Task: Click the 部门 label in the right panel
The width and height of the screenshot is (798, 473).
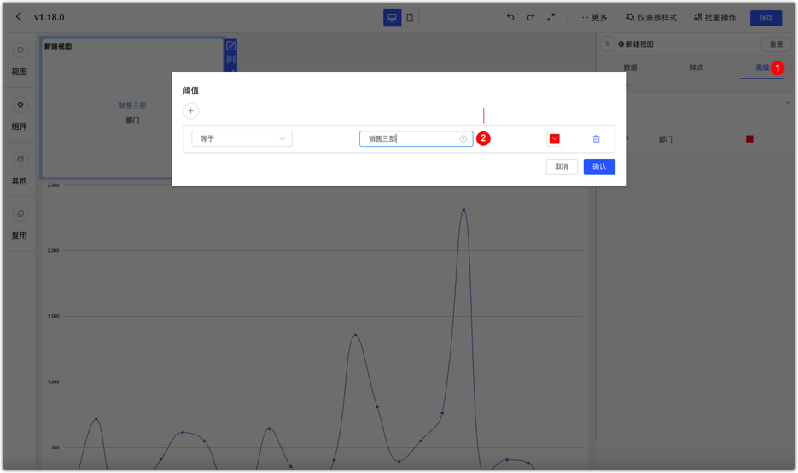Action: click(665, 139)
